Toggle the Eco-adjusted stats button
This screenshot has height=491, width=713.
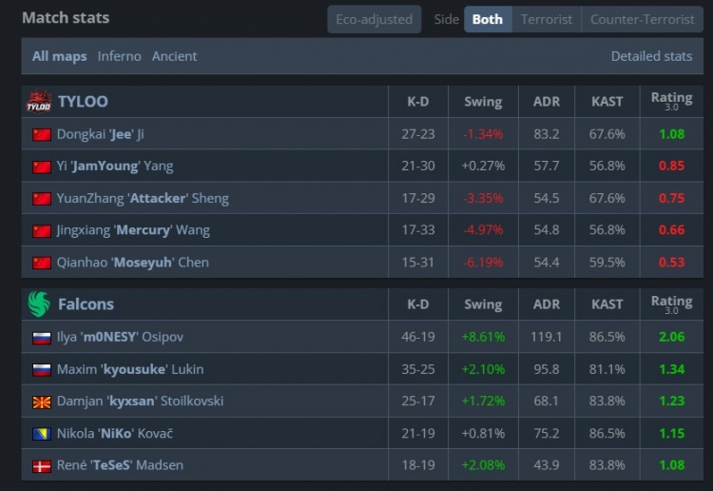[x=374, y=19]
